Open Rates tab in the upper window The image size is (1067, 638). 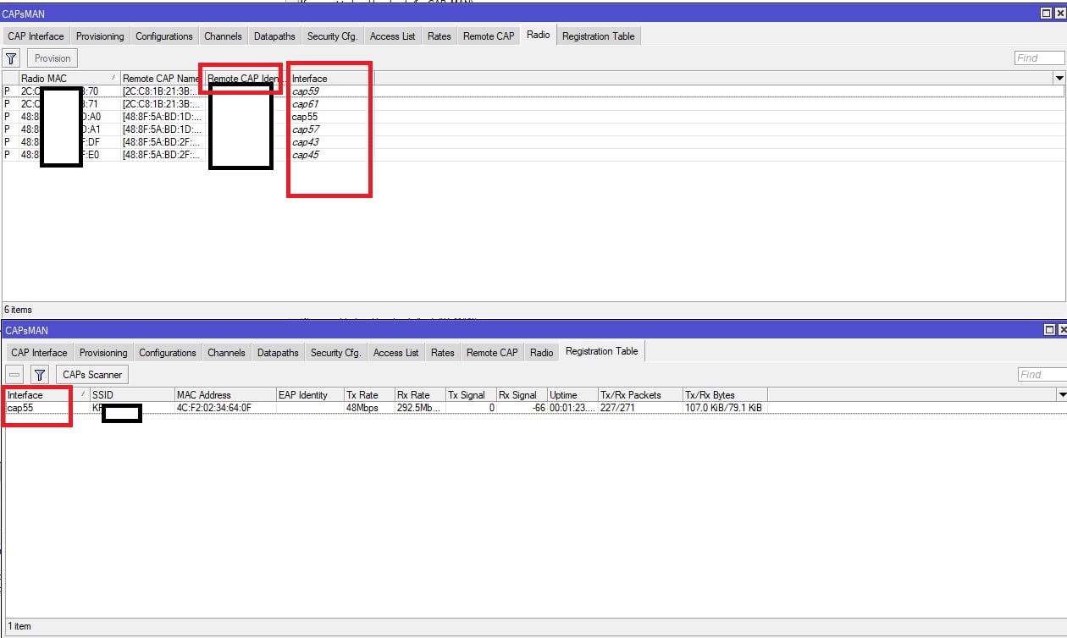tap(440, 36)
